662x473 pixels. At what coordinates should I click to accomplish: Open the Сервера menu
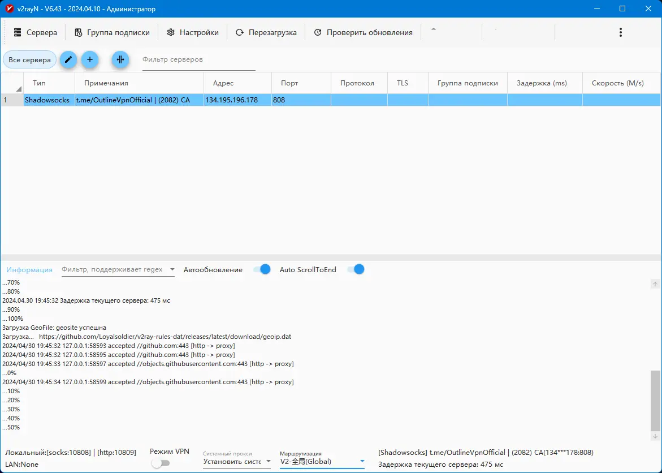[x=36, y=33]
